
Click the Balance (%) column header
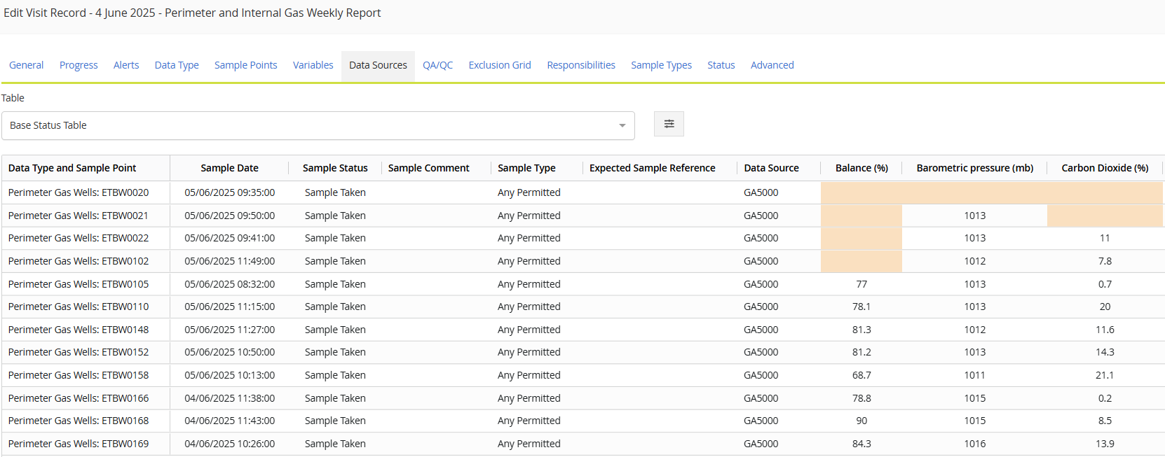coord(861,168)
